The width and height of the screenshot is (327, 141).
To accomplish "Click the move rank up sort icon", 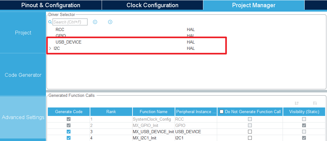I will coord(296,103).
